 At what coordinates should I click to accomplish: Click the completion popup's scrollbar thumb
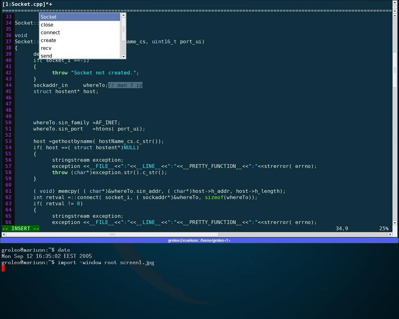point(124,29)
